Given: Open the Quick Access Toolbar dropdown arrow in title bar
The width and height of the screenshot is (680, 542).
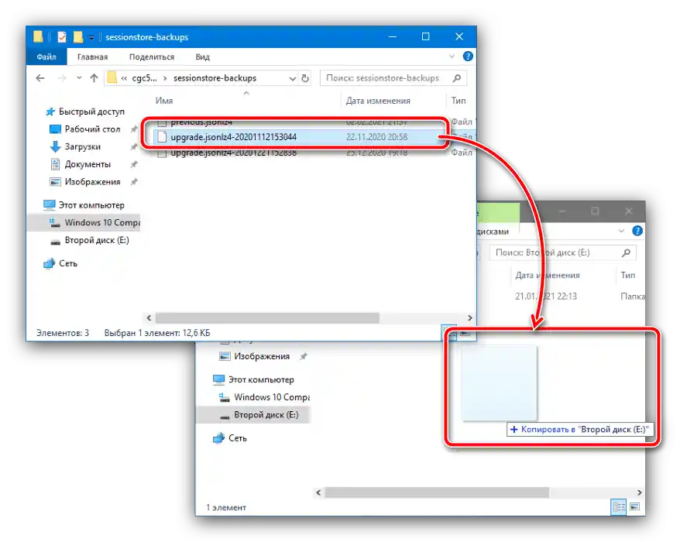Looking at the screenshot, I should [x=91, y=38].
